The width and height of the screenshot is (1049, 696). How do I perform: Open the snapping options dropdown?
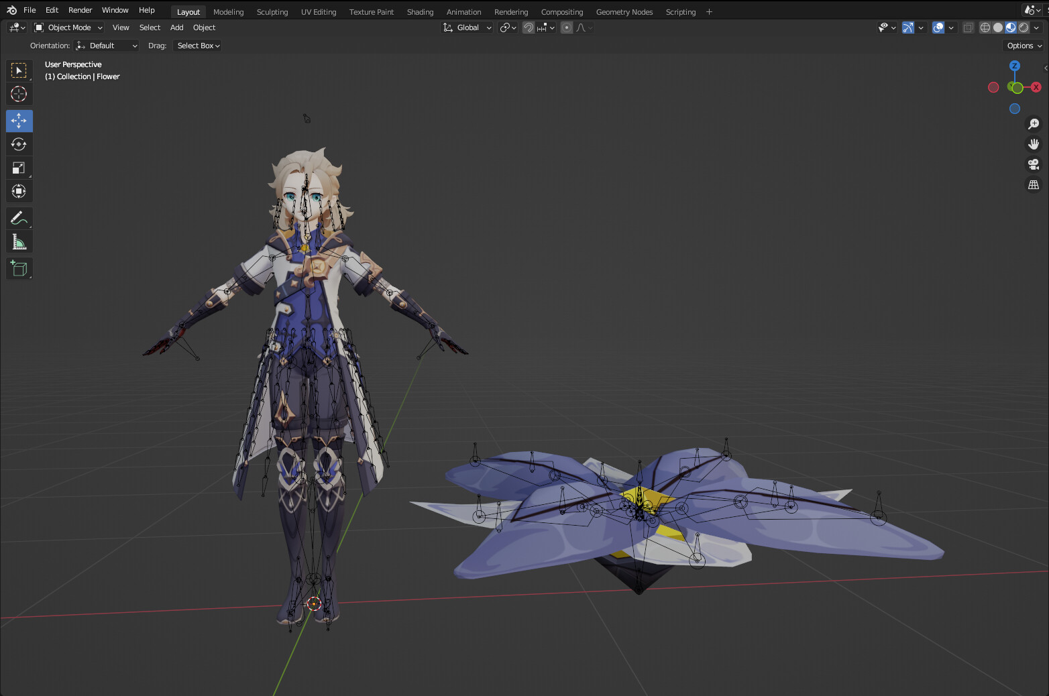[545, 27]
